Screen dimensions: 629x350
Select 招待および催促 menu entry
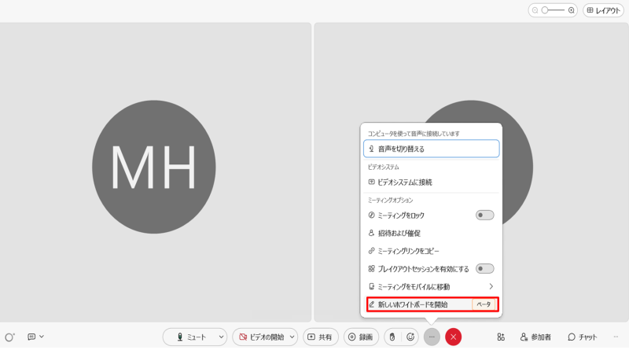[x=399, y=233]
